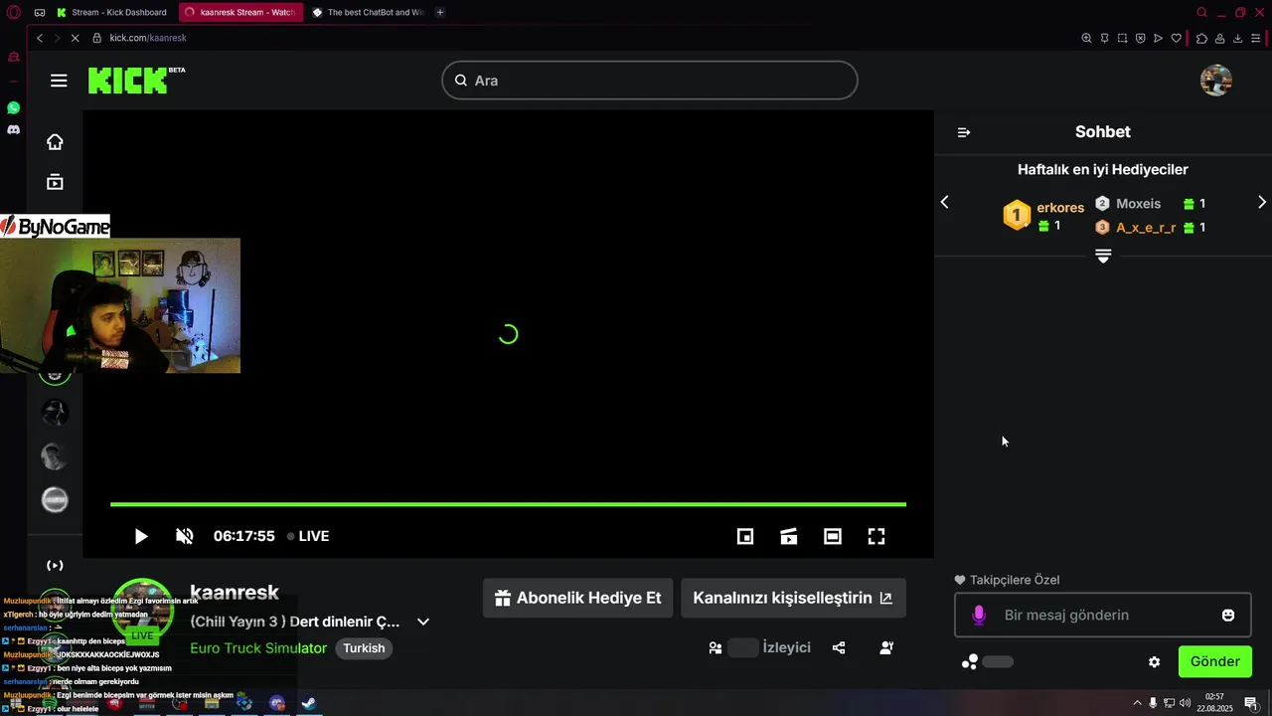Click the zoom page icon in address bar
Image resolution: width=1272 pixels, height=716 pixels.
(1086, 38)
